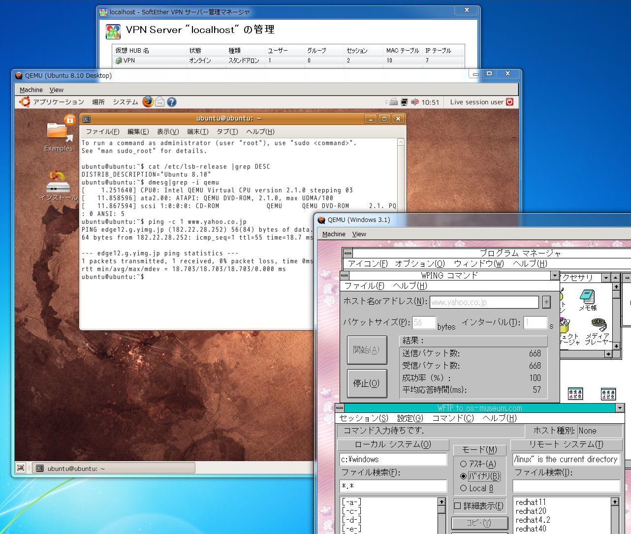Select redhat4.2 in the remote directory list
Viewport: 631px width, 534px height.
[533, 520]
